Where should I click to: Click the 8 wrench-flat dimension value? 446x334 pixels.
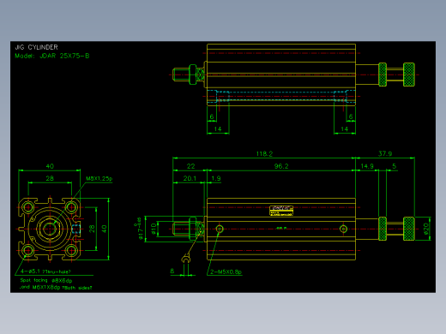point(172,271)
